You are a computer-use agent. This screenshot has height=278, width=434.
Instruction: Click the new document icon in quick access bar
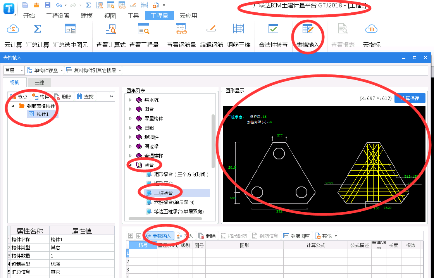point(25,5)
